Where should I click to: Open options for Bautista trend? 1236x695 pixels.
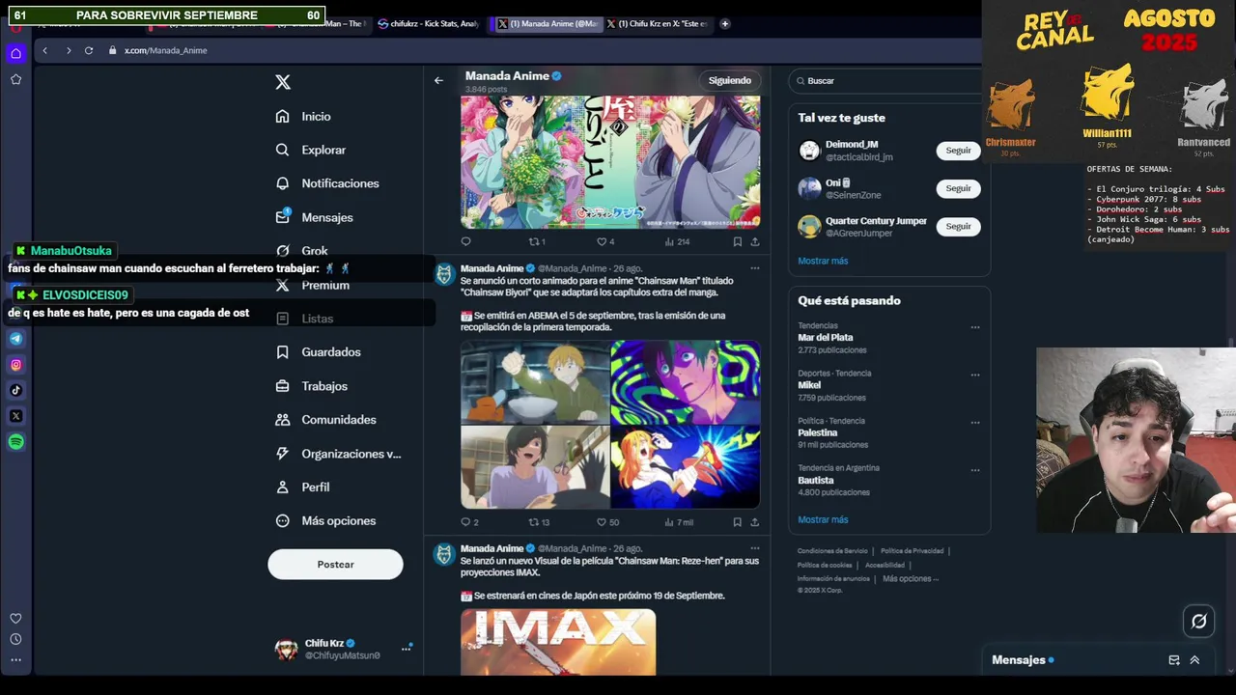[975, 470]
